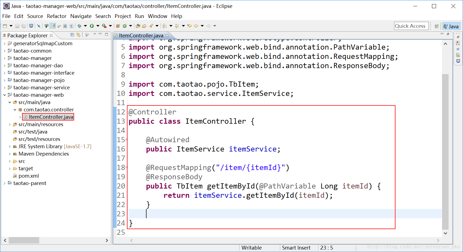Maximize the Package Explorer view
The width and height of the screenshot is (463, 252).
click(106, 34)
